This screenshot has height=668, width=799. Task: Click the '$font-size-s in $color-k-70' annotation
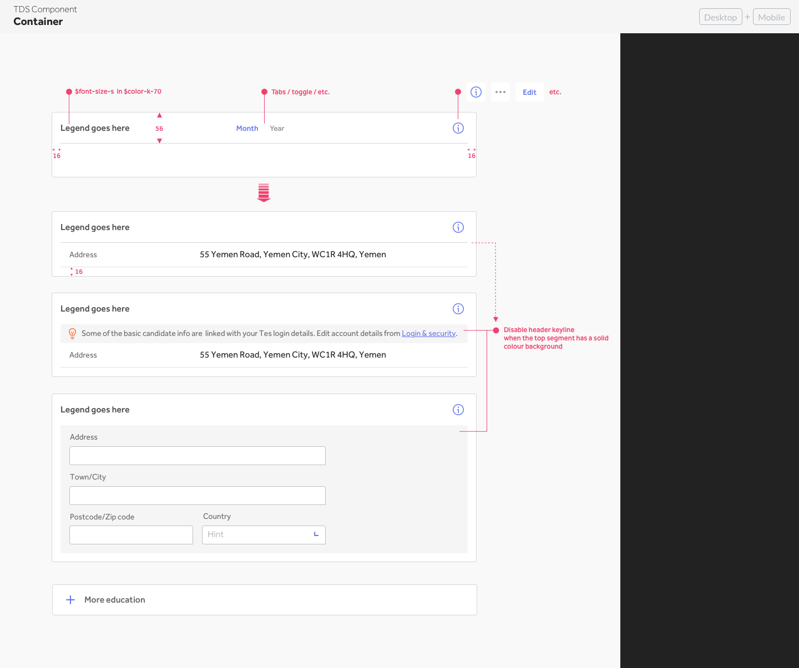tap(118, 91)
